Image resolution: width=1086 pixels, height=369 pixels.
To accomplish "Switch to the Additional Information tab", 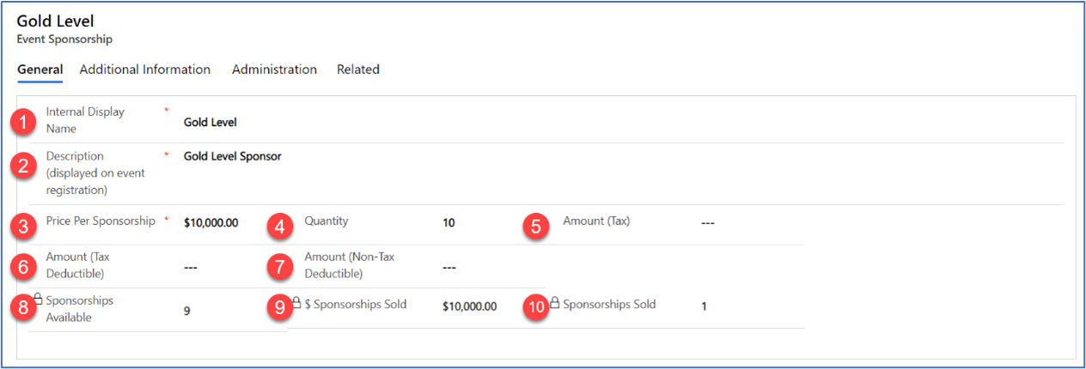I will point(145,70).
